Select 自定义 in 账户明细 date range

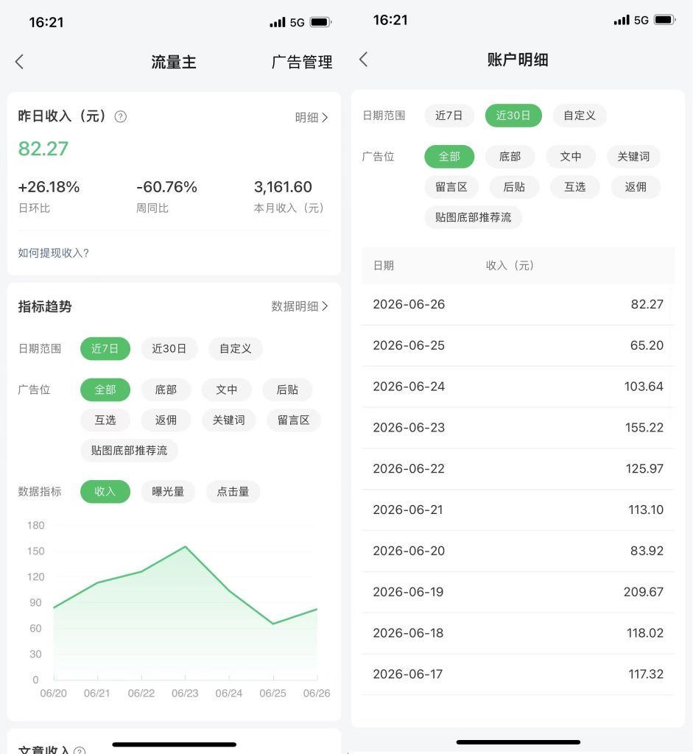(x=580, y=116)
